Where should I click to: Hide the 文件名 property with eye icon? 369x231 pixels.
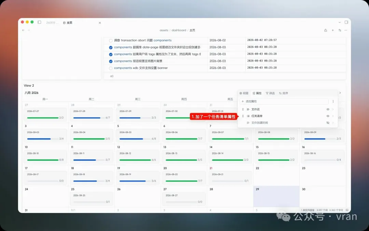click(328, 109)
